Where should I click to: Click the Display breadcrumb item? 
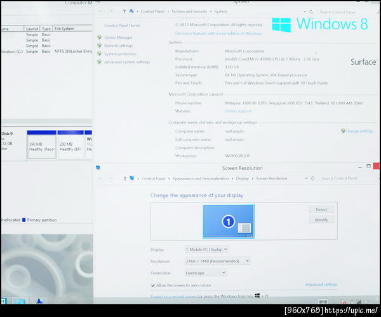click(243, 179)
